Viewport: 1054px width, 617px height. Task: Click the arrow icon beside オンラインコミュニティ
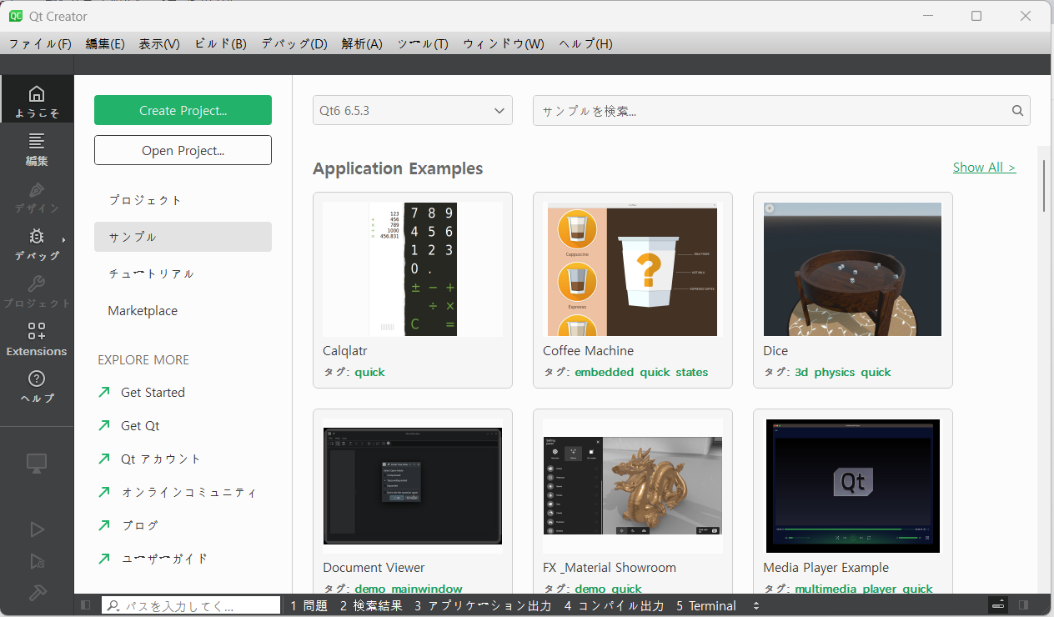pyautogui.click(x=104, y=492)
